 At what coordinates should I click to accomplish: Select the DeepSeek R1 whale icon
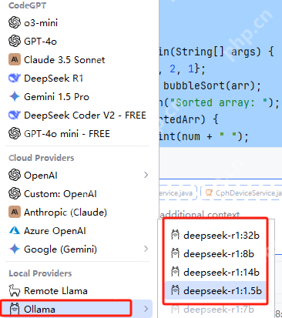point(15,78)
